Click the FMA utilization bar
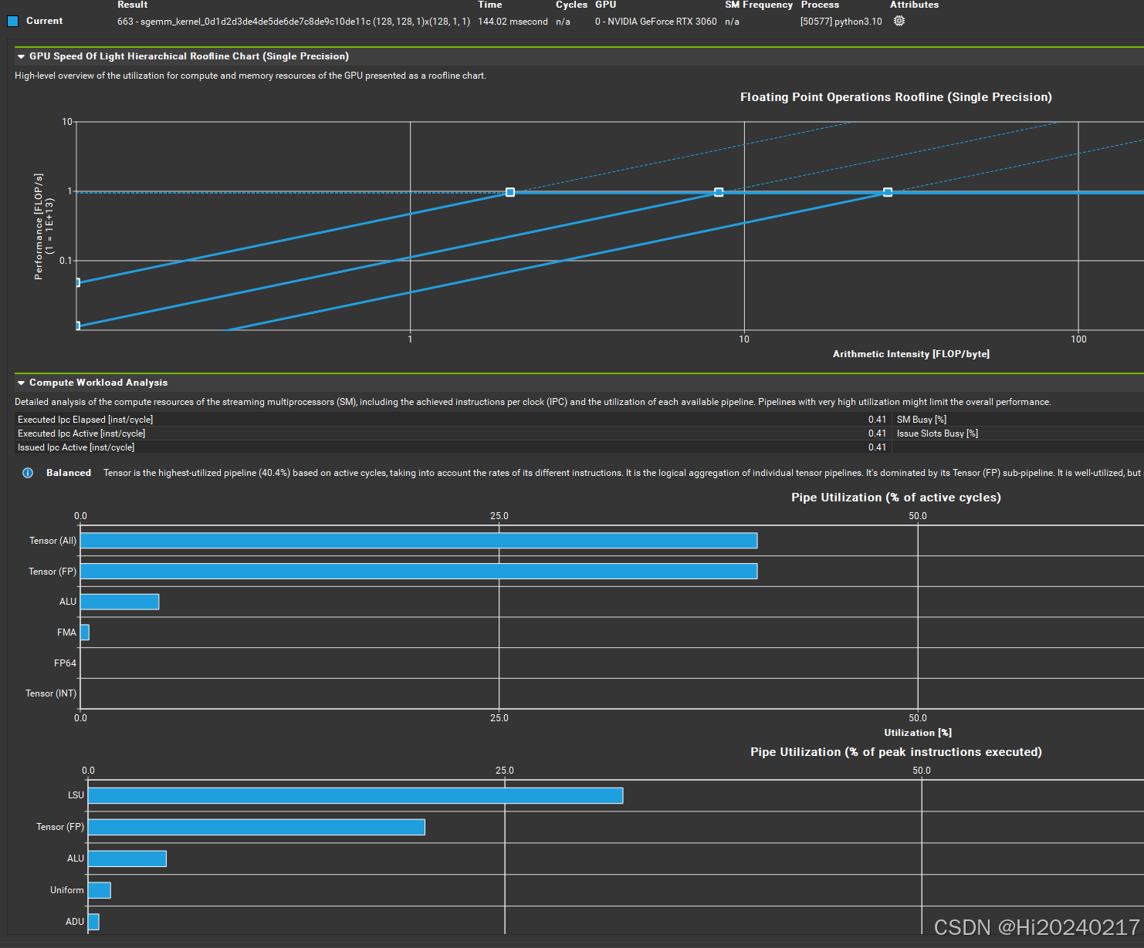This screenshot has width=1144, height=948. click(x=85, y=633)
